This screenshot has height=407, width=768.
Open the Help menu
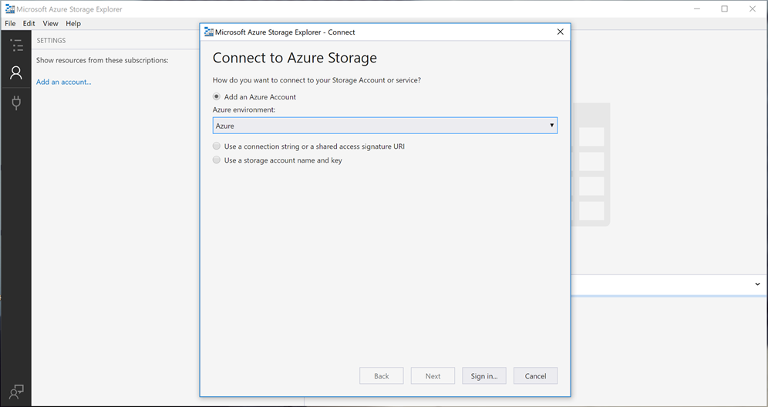click(73, 24)
